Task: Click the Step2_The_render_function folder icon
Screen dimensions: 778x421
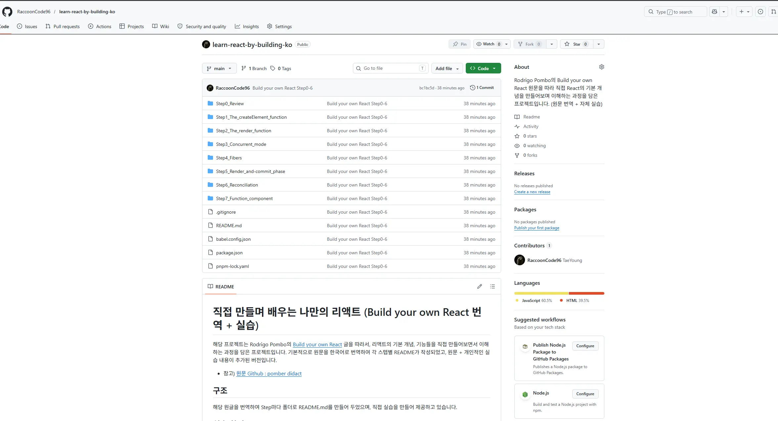Action: [x=210, y=131]
